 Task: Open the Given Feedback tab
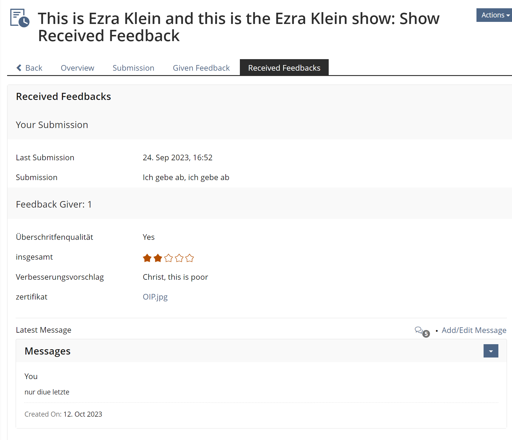click(201, 68)
